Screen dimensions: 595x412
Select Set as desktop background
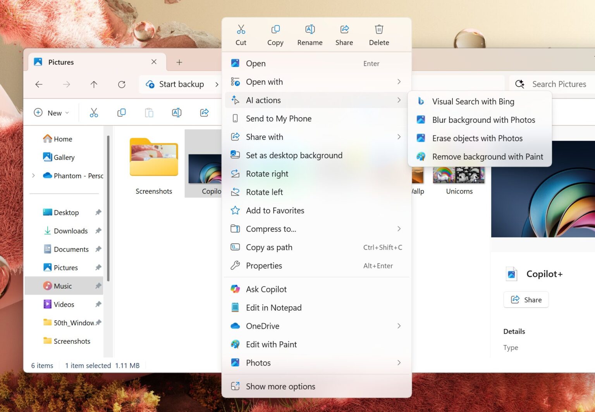(294, 155)
